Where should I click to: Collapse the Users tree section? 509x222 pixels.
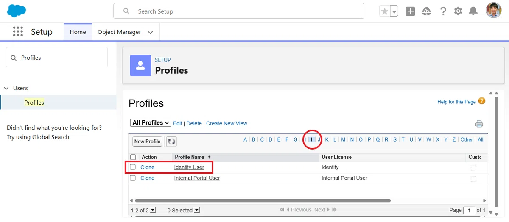point(6,88)
